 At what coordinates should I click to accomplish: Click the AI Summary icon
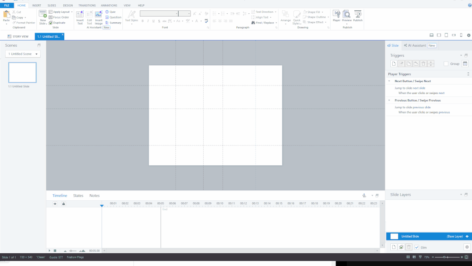tap(113, 23)
